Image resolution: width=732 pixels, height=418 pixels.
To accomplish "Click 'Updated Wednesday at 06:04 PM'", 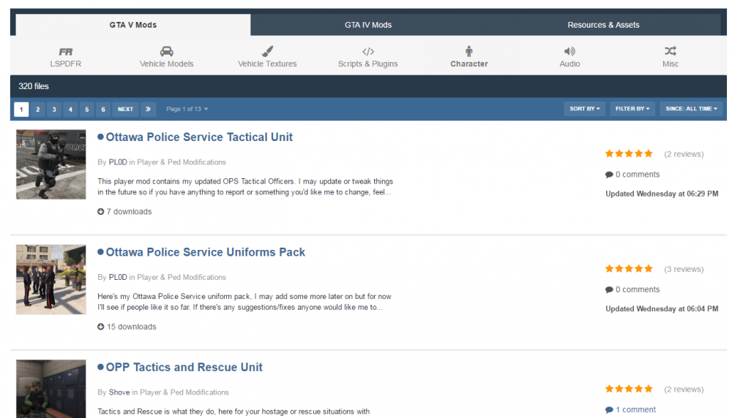I will point(662,309).
